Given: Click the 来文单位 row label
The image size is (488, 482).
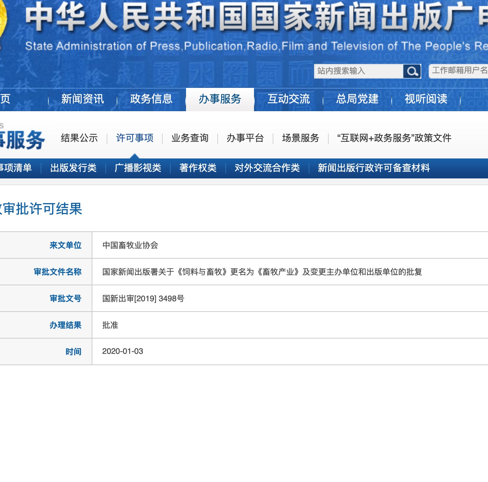Looking at the screenshot, I should (x=66, y=245).
